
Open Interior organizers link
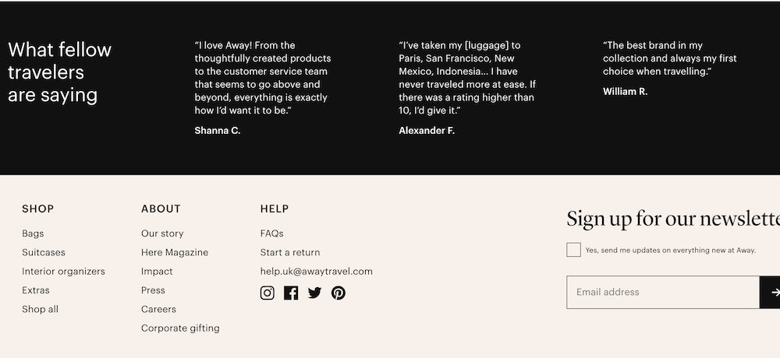pos(63,272)
